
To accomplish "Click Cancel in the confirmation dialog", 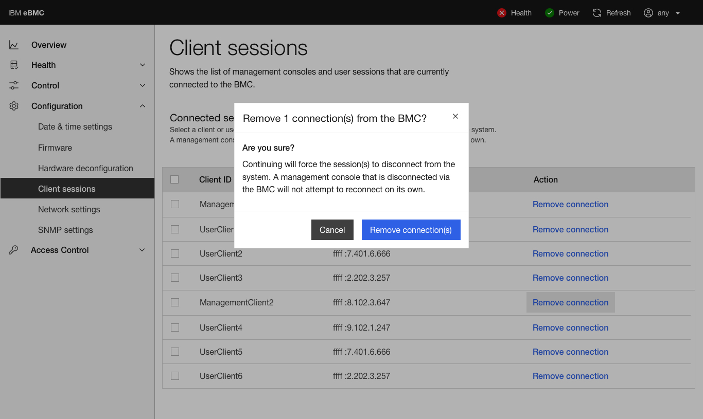I will (332, 230).
